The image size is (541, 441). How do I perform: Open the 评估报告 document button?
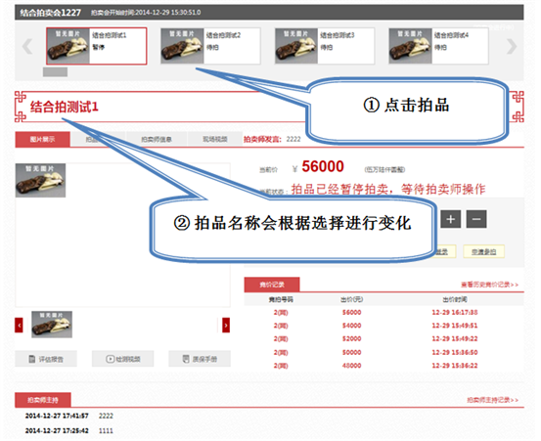pos(46,359)
